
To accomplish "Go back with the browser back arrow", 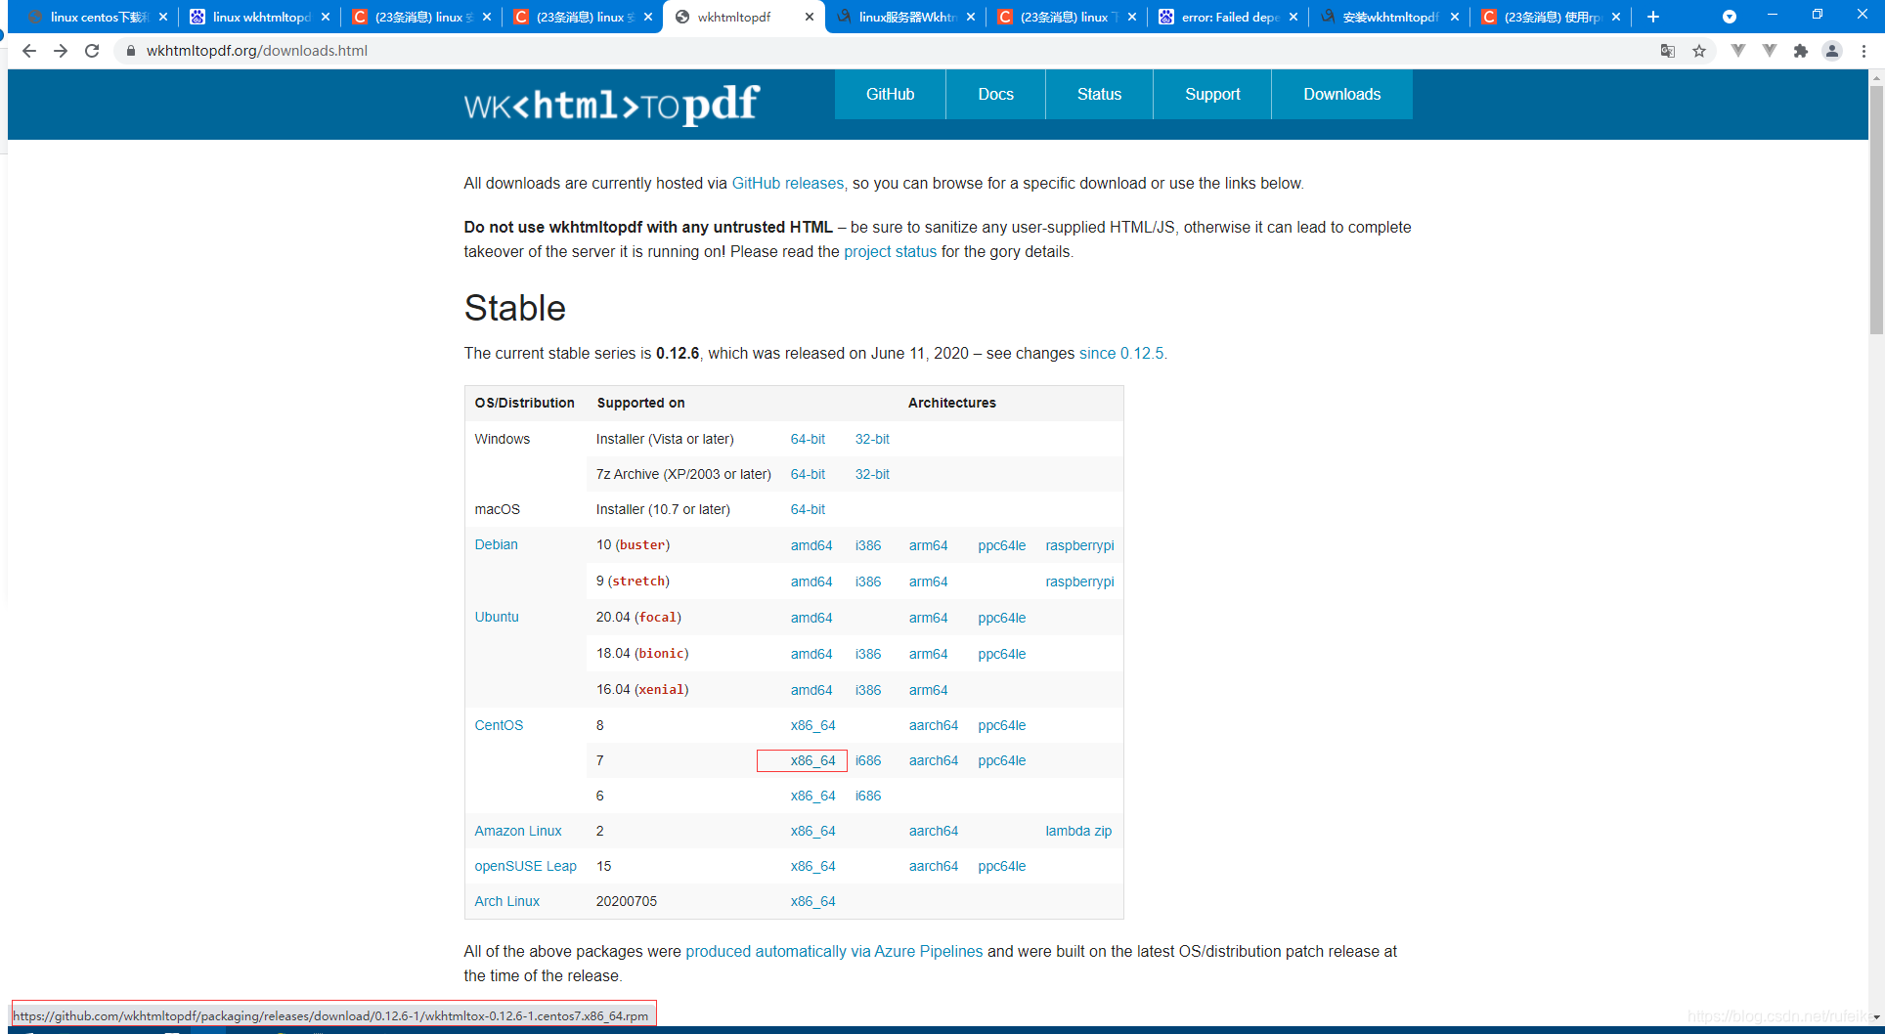I will click(29, 51).
